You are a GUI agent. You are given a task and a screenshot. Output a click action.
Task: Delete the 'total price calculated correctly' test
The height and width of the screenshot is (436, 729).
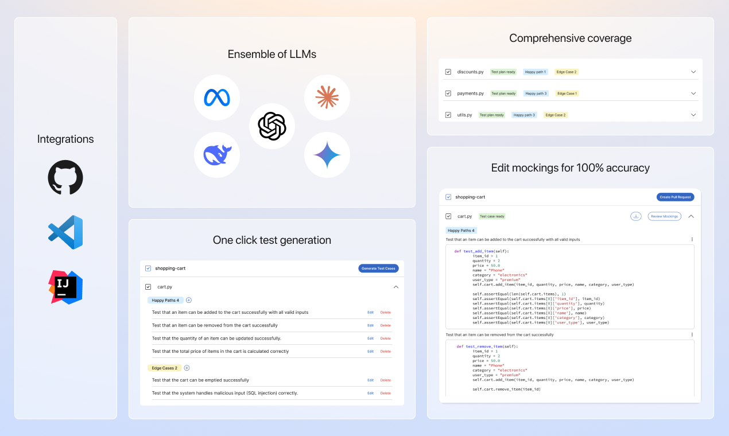[x=385, y=351]
